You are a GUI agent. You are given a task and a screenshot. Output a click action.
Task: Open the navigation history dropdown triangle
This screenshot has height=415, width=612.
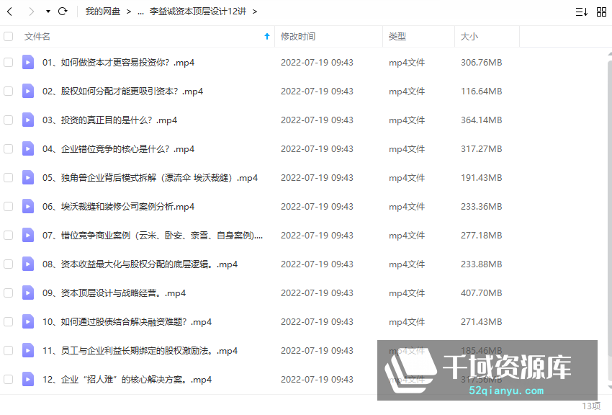tap(48, 12)
